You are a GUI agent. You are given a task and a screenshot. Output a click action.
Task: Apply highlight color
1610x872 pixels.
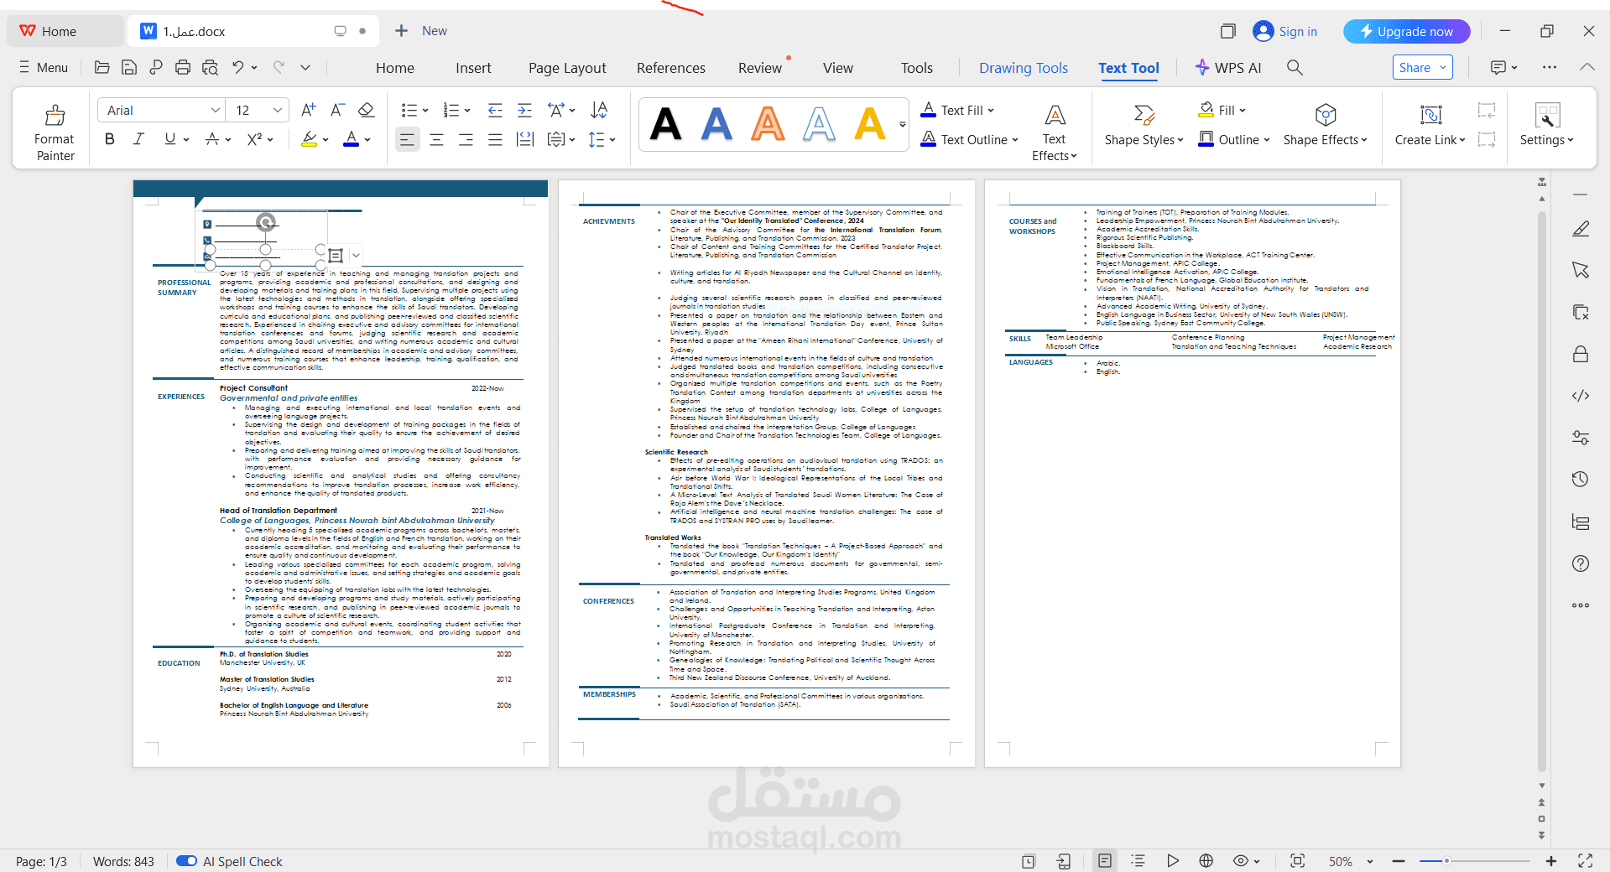(310, 139)
